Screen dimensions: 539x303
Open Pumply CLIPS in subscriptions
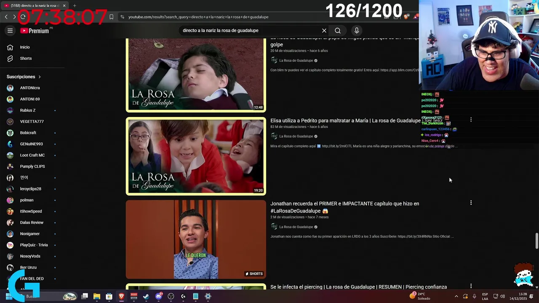[x=32, y=166]
